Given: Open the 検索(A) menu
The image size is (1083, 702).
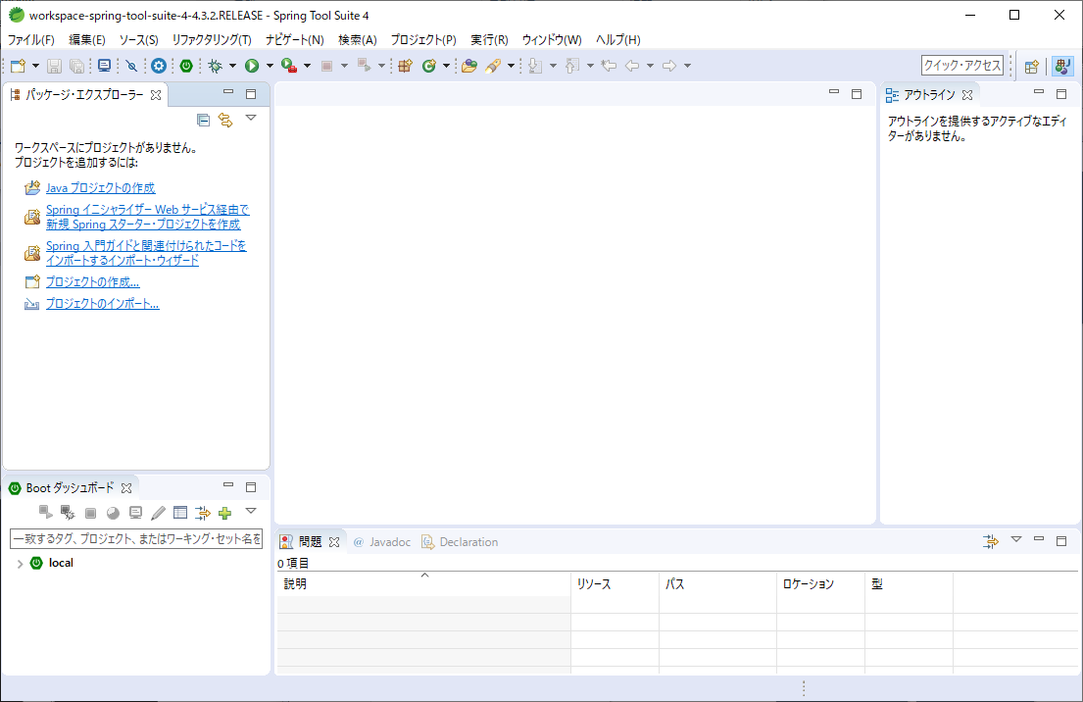Looking at the screenshot, I should (358, 40).
